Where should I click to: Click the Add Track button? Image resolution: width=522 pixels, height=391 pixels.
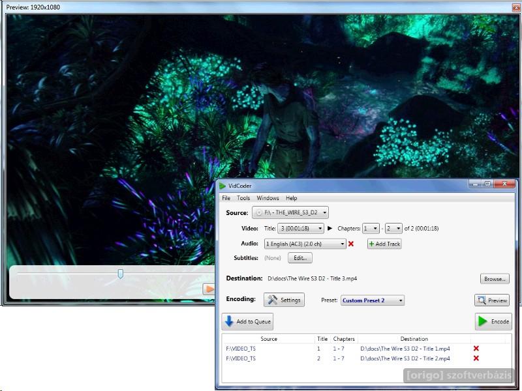(x=384, y=244)
